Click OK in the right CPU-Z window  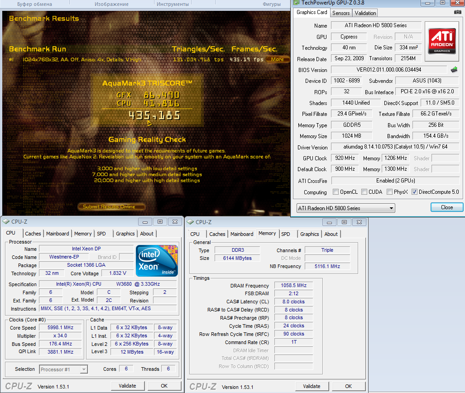pyautogui.click(x=349, y=386)
